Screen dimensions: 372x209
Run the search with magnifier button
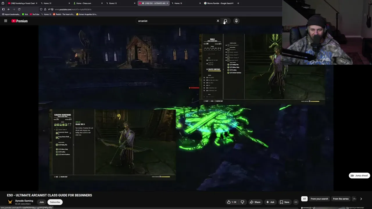click(225, 21)
